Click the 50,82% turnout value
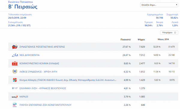 tap(174, 18)
